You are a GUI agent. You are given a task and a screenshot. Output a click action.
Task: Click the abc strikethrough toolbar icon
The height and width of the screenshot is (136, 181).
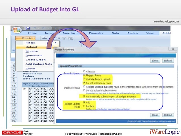point(45,38)
